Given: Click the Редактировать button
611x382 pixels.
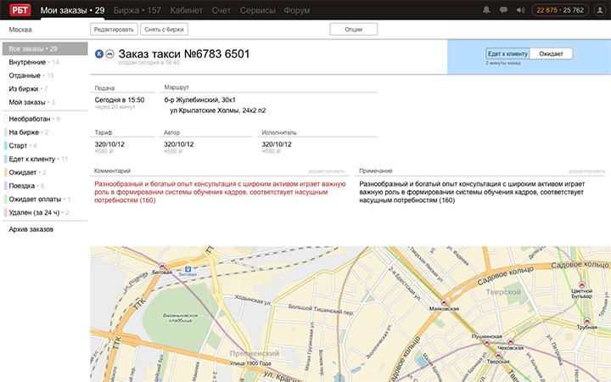Looking at the screenshot, I should [x=114, y=29].
